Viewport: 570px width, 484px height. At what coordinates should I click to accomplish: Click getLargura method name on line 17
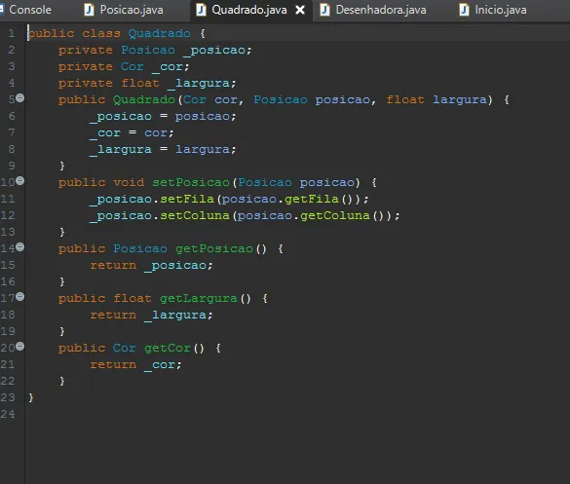(x=199, y=298)
